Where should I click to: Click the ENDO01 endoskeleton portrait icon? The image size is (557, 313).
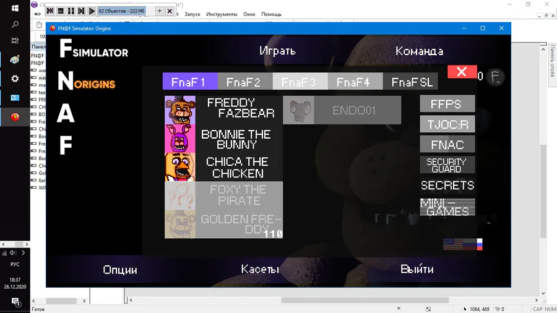[298, 110]
